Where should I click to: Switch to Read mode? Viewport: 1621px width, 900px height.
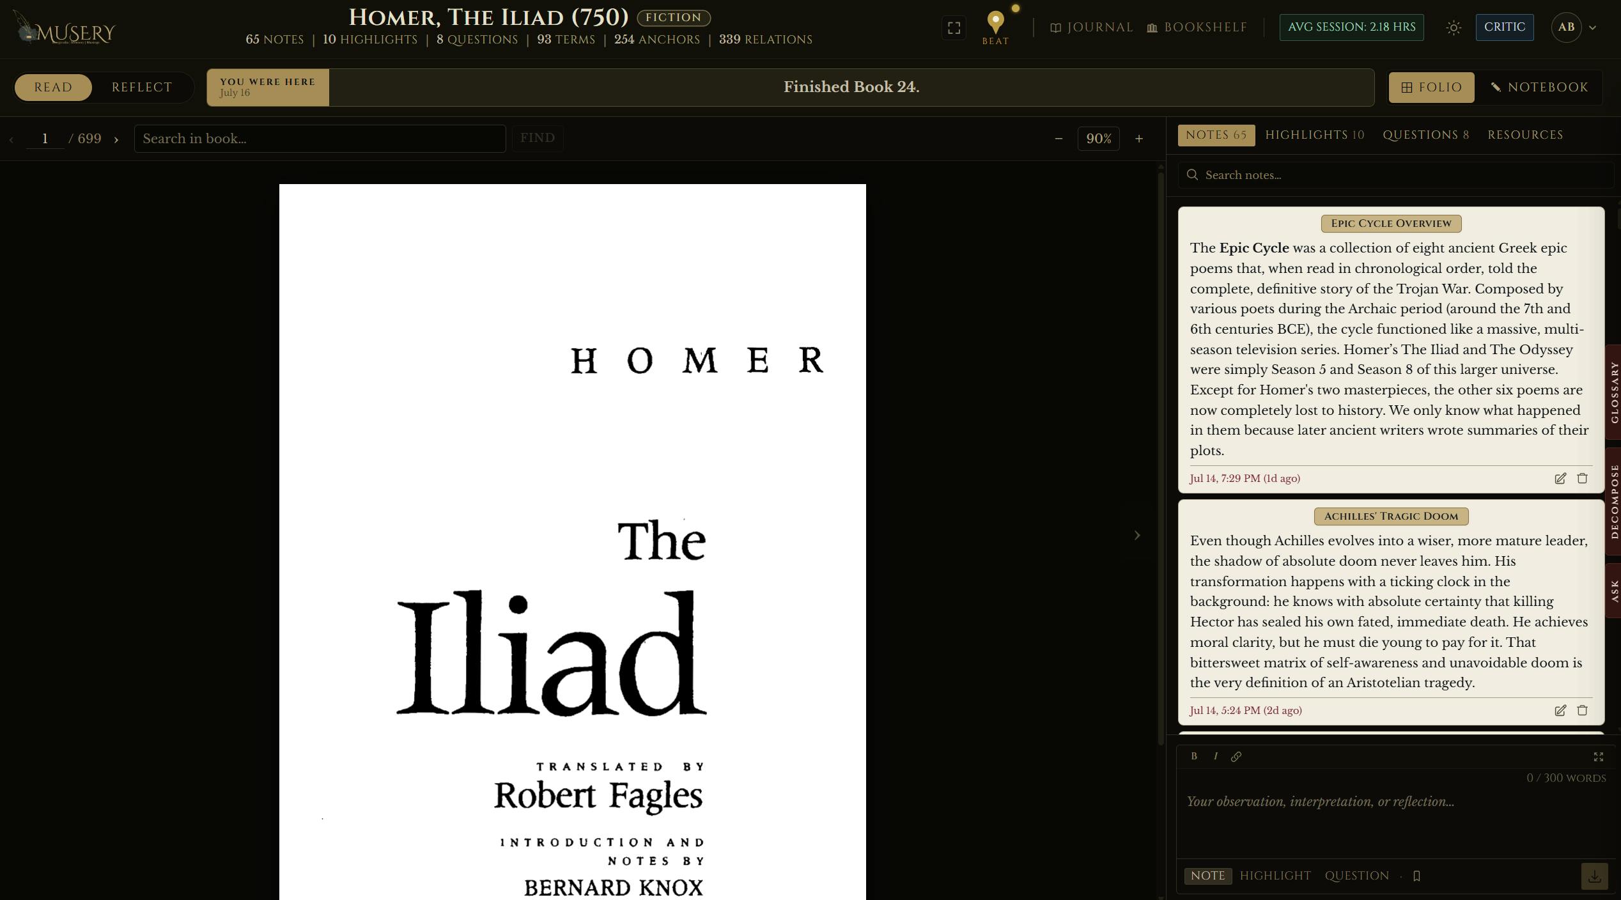pos(53,87)
